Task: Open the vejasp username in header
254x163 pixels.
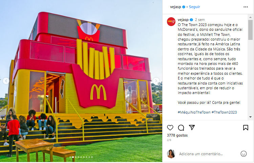Action: (175, 7)
